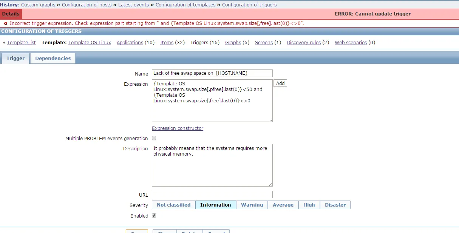Switch to the Trigger tab

pos(15,59)
